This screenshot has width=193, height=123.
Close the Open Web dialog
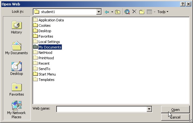click(188, 4)
